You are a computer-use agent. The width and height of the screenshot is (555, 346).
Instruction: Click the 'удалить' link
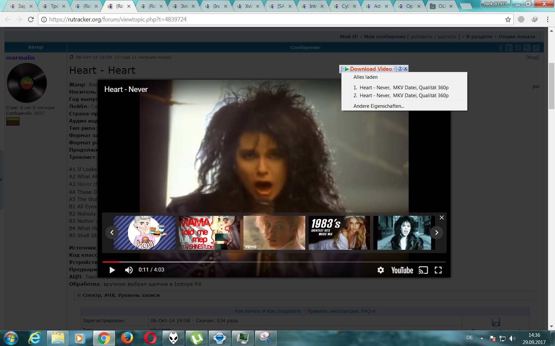coord(447,37)
